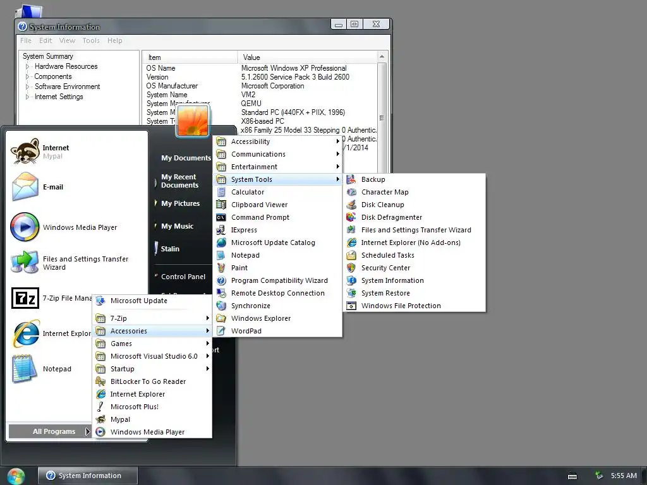Expand Internet Settings tree node

pos(27,97)
